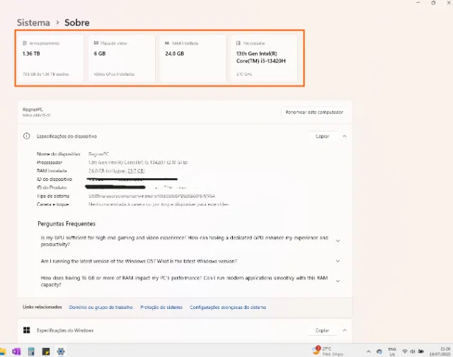The height and width of the screenshot is (357, 453).
Task: Open Settings gear icon in the taskbar
Action: coord(61,351)
